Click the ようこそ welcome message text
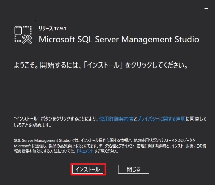Screen dimensions: 215x185 coord(101,65)
